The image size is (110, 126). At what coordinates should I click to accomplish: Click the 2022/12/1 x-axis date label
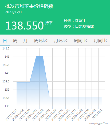[x=97, y=114]
